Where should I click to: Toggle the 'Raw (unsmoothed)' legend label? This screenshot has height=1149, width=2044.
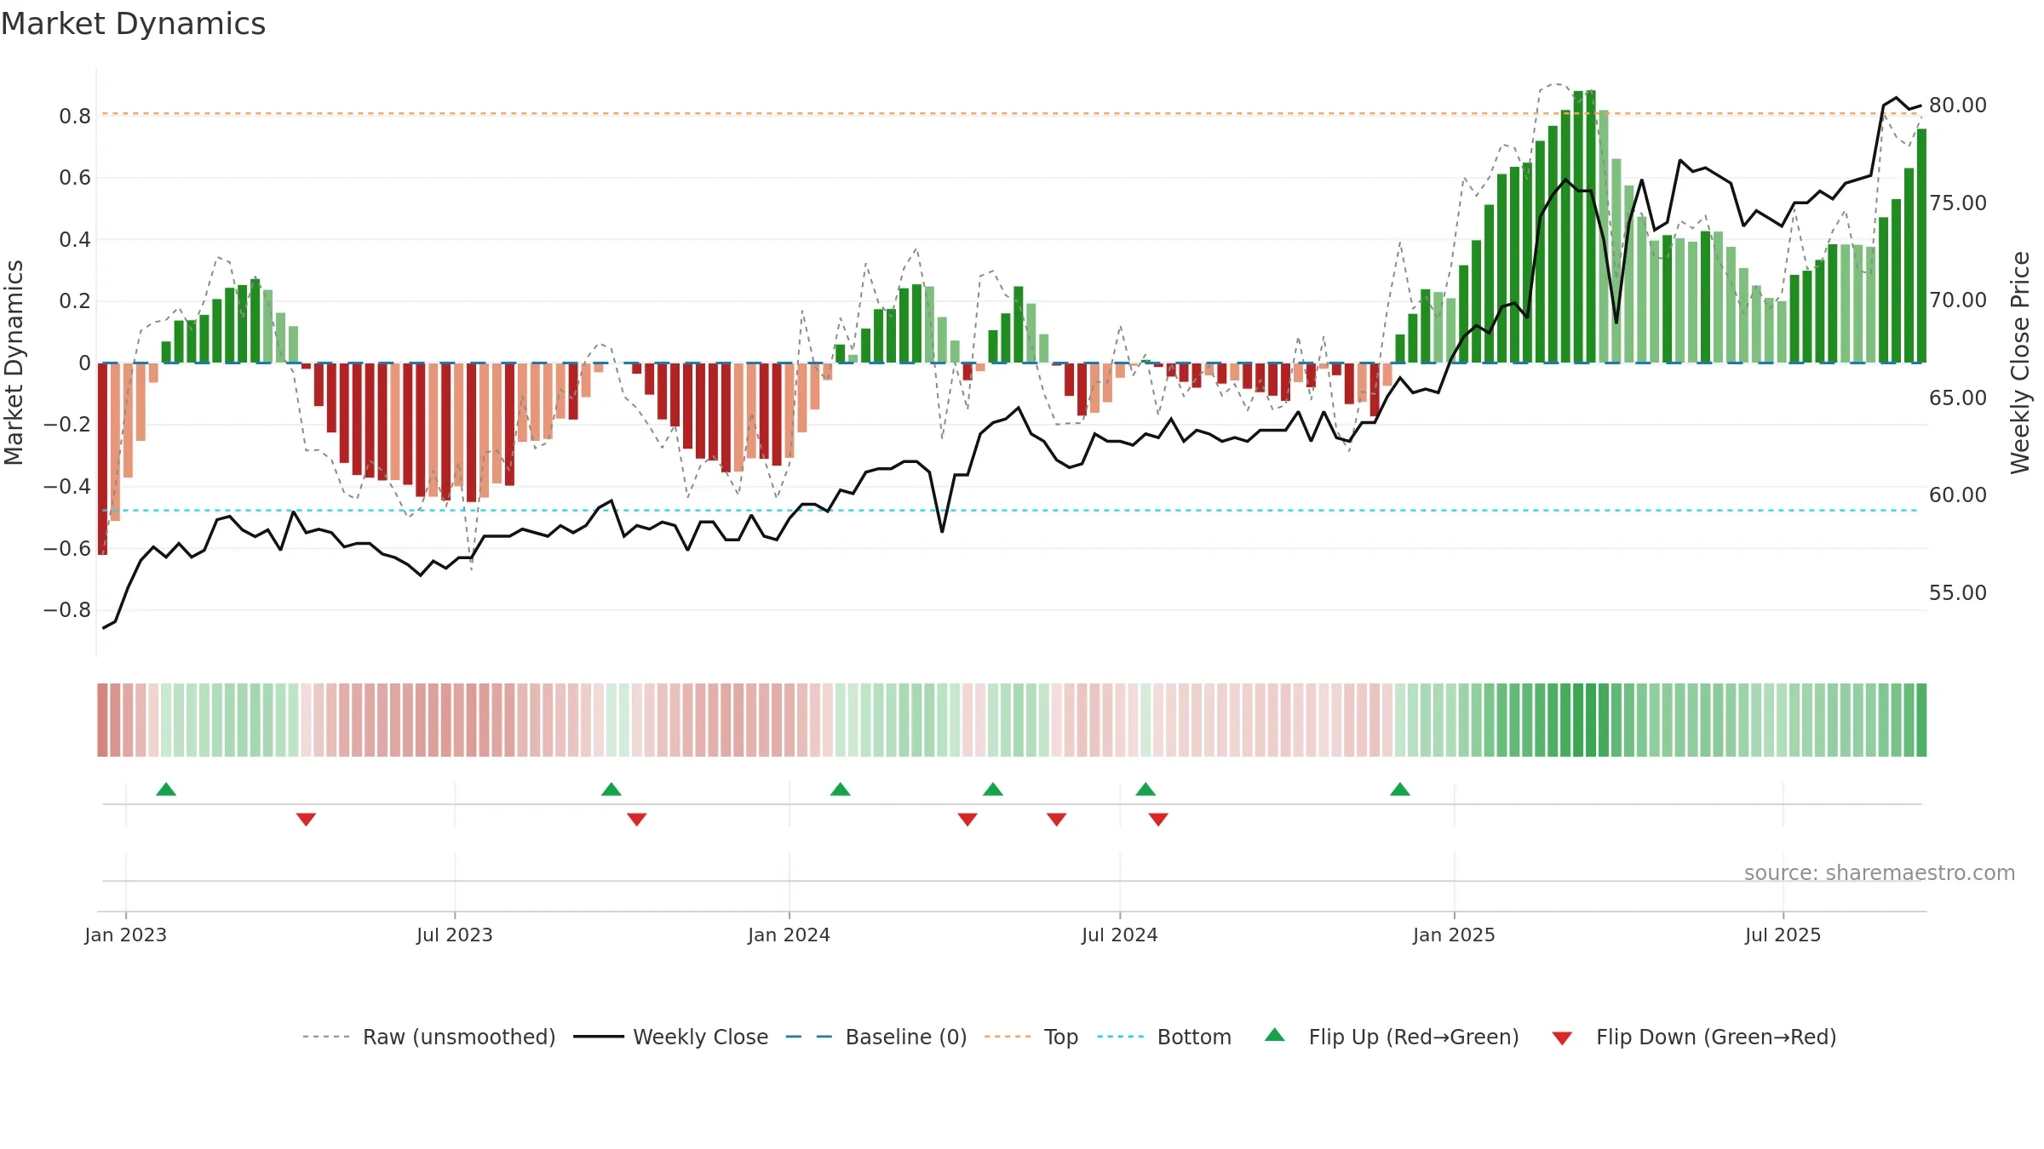pyautogui.click(x=459, y=1037)
